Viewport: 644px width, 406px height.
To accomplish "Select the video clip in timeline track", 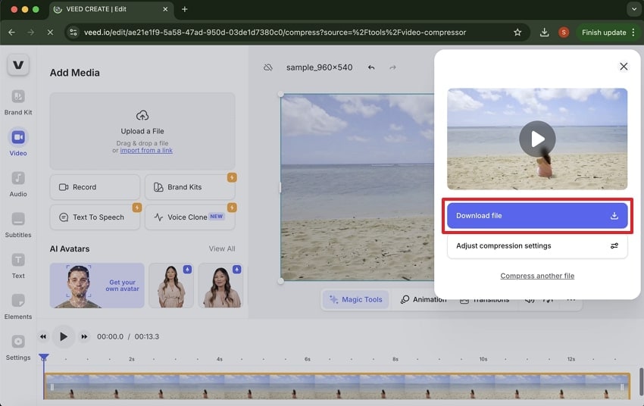I will click(x=337, y=386).
